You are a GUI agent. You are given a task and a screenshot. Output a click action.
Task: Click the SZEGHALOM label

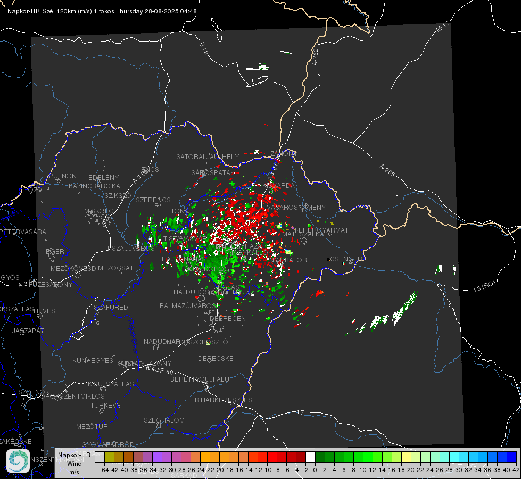tap(164, 420)
